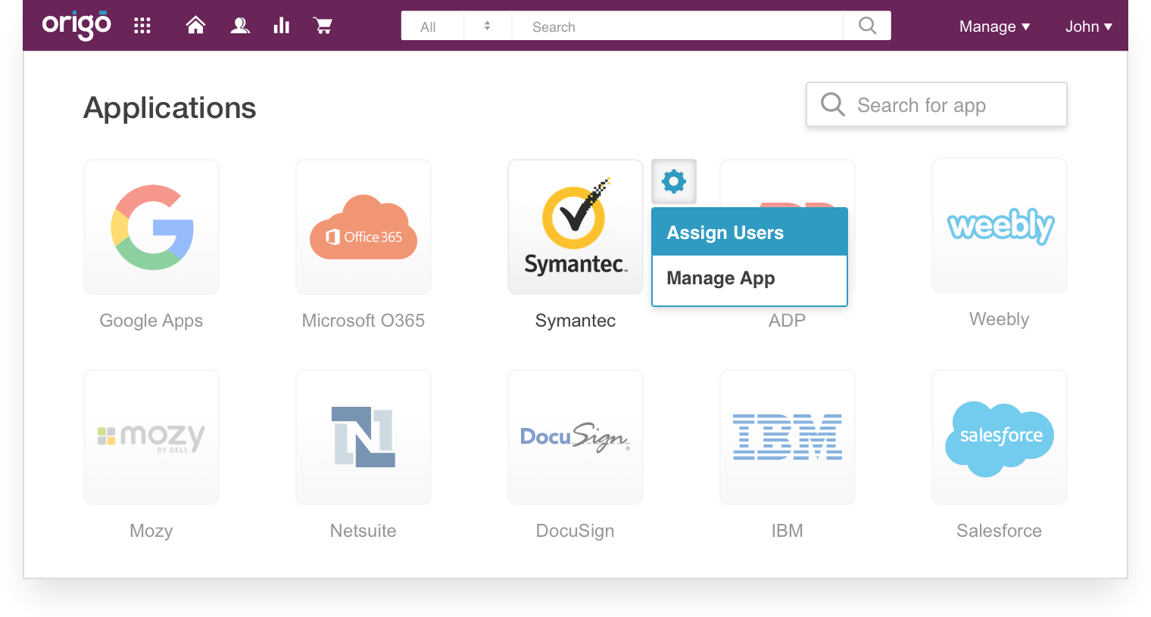This screenshot has width=1151, height=617.
Task: Open the Netsuite app tile
Action: click(363, 437)
